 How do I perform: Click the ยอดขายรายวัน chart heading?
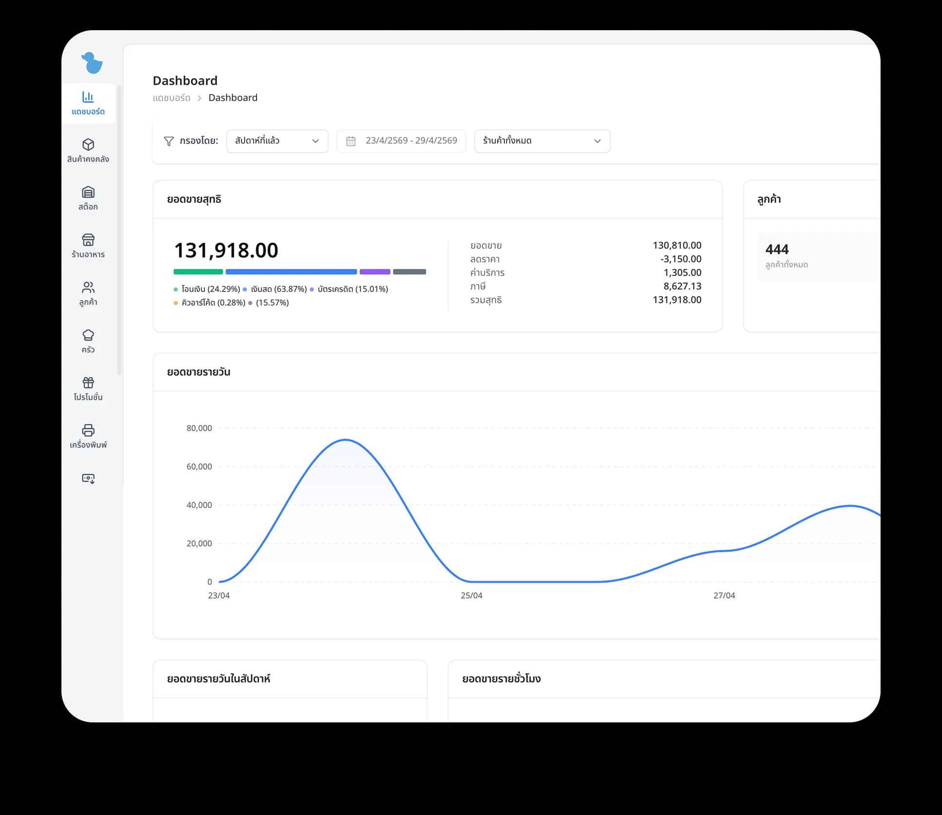point(198,372)
